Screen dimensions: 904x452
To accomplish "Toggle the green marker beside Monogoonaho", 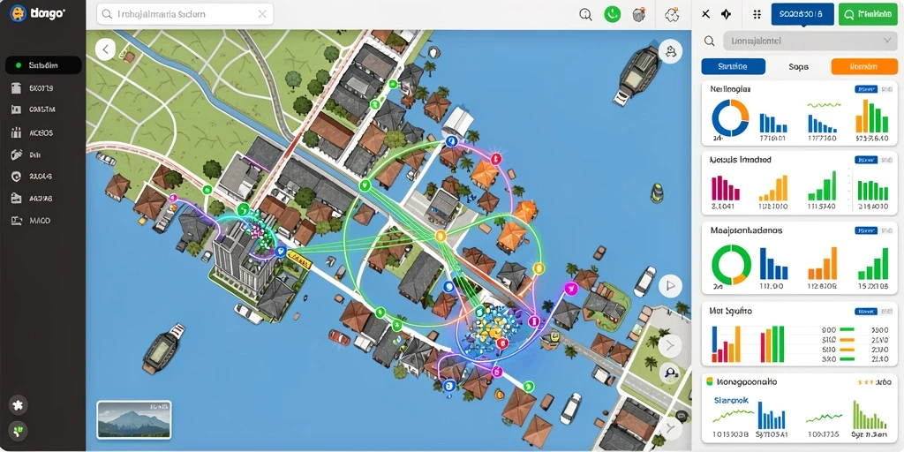I will [x=709, y=381].
